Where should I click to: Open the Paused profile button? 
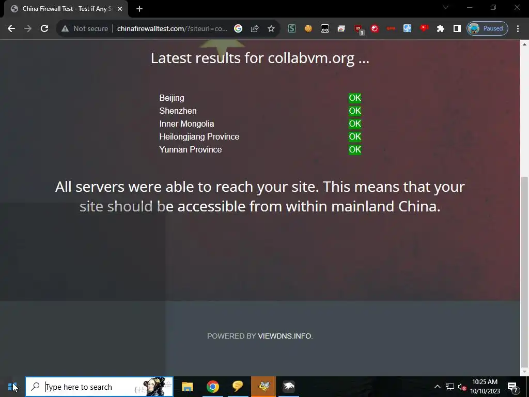point(487,29)
